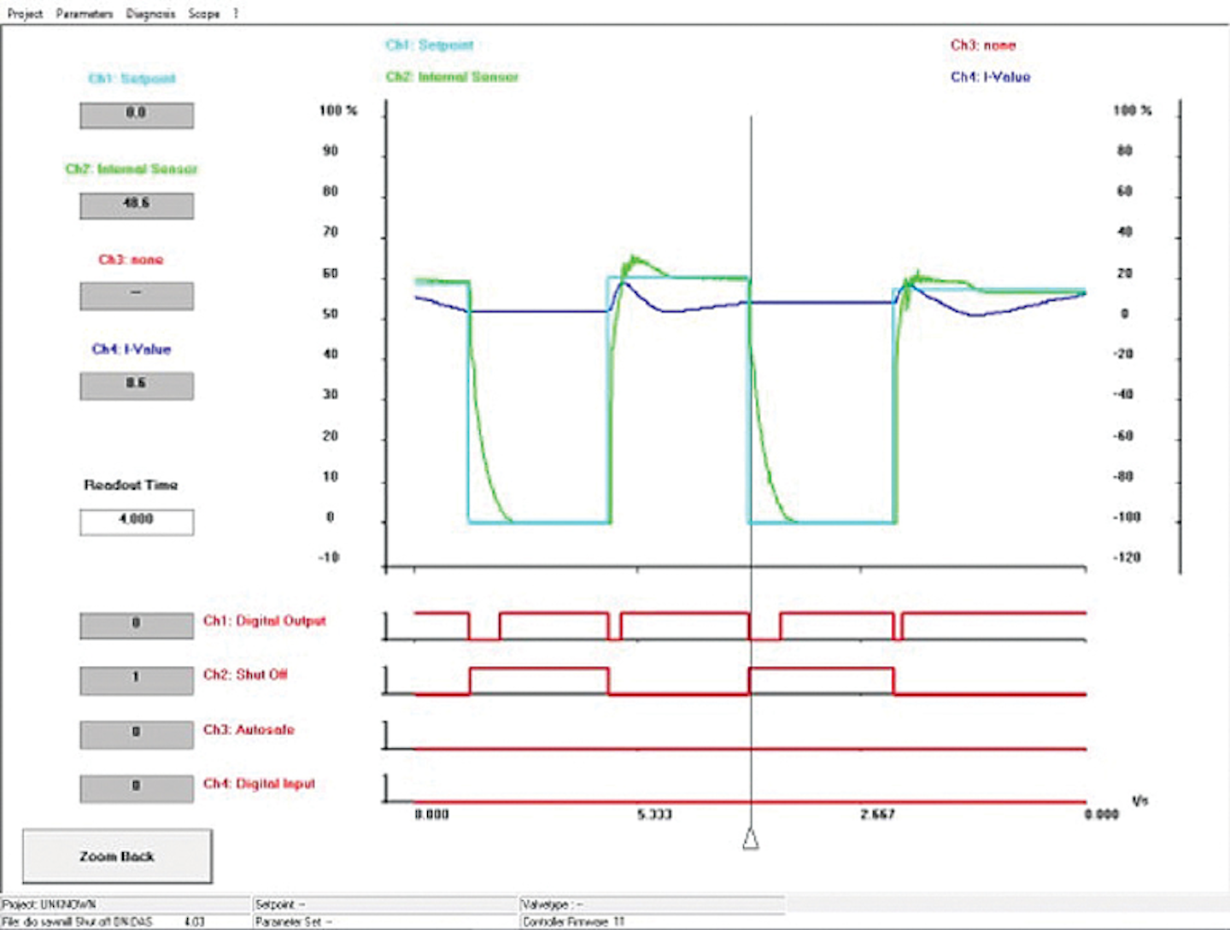Screen dimensions: 1230x930
Task: Click the Ch1 Digital Output value box
Action: coord(137,625)
